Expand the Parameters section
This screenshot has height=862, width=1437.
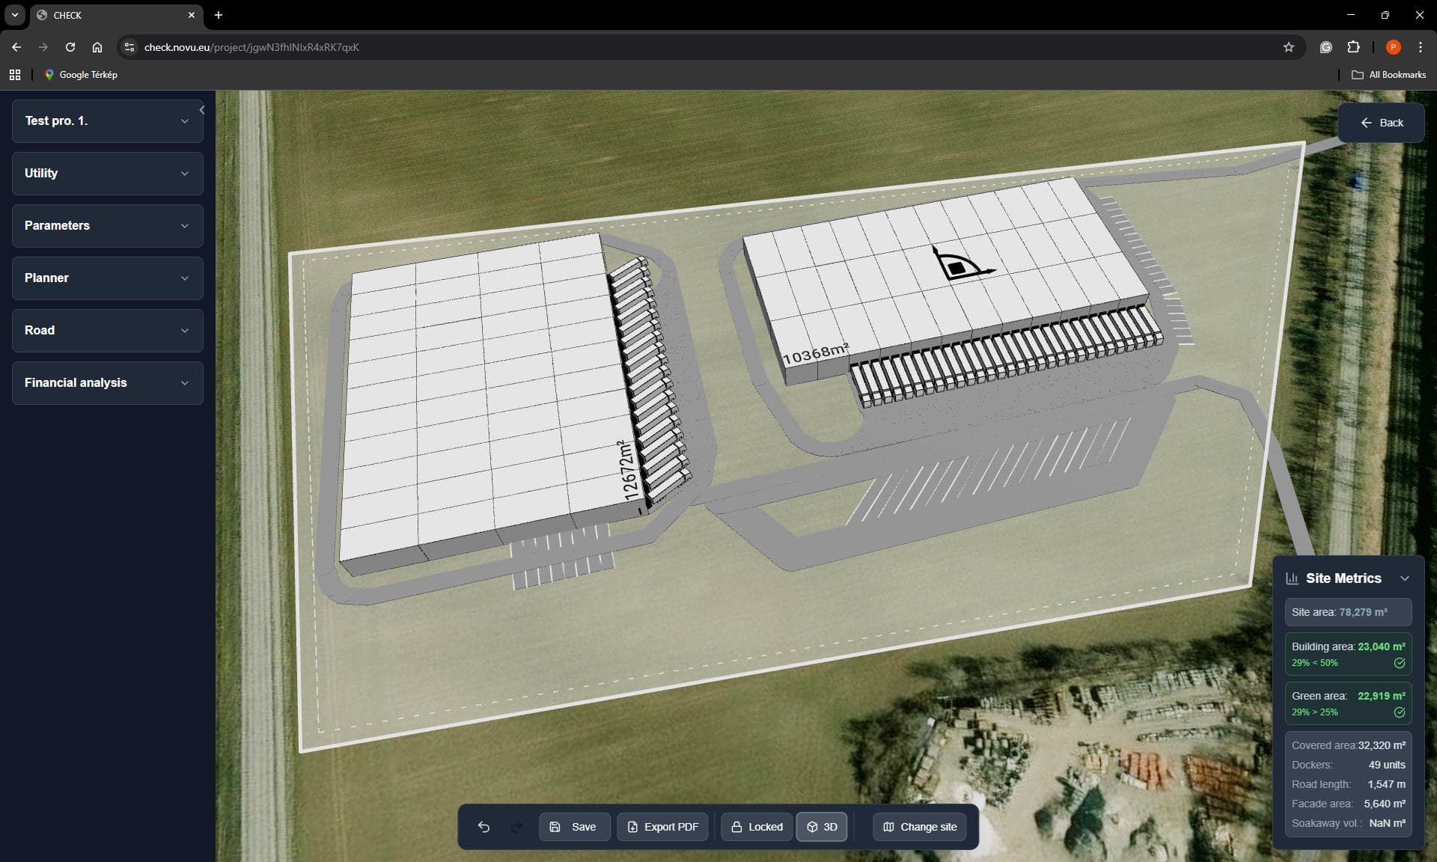click(108, 226)
